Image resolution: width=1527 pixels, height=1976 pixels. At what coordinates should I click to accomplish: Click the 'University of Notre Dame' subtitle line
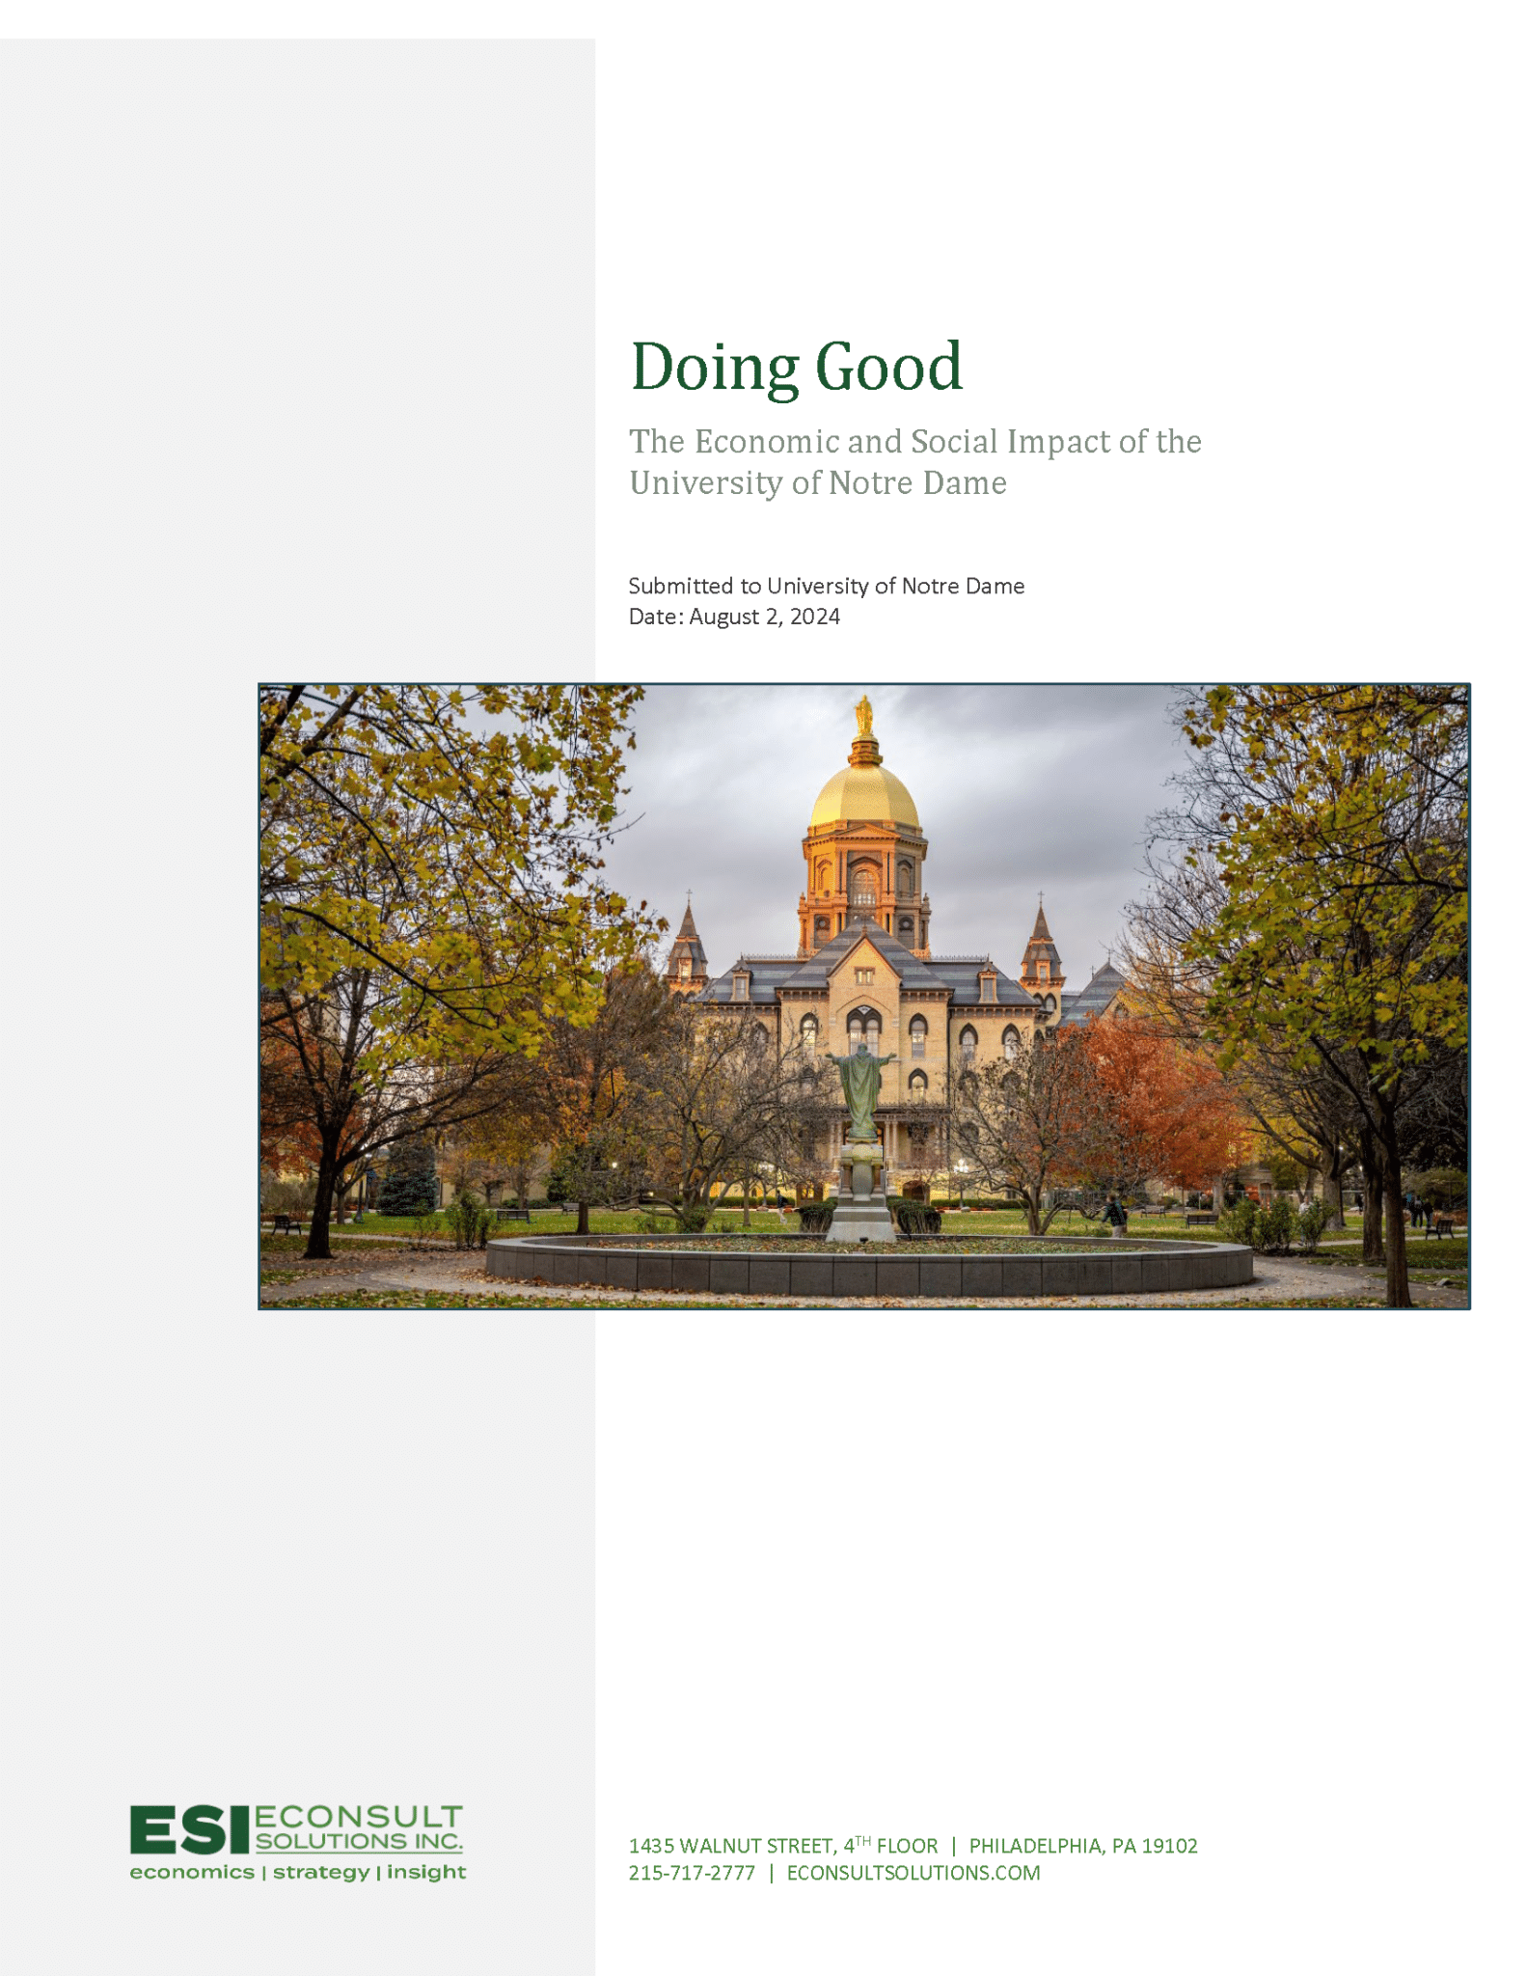pos(818,482)
